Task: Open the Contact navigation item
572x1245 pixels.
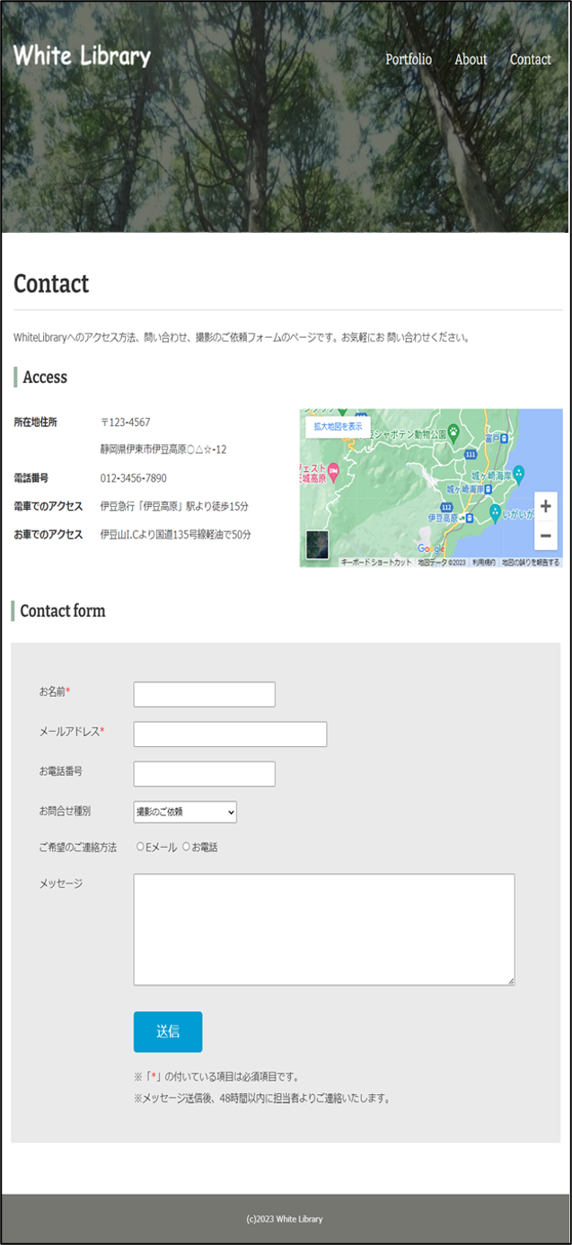Action: (530, 59)
